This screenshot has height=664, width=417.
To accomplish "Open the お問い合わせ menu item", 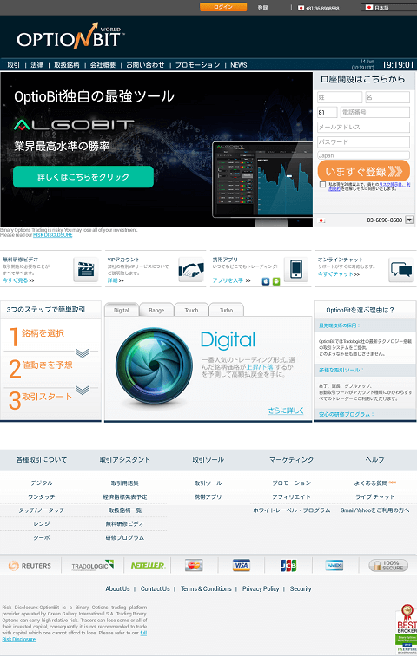I will point(145,65).
